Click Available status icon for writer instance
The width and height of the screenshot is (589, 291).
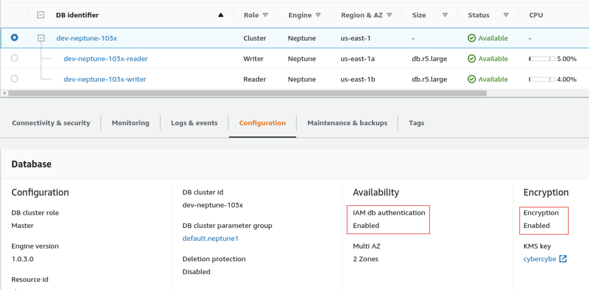pos(472,79)
